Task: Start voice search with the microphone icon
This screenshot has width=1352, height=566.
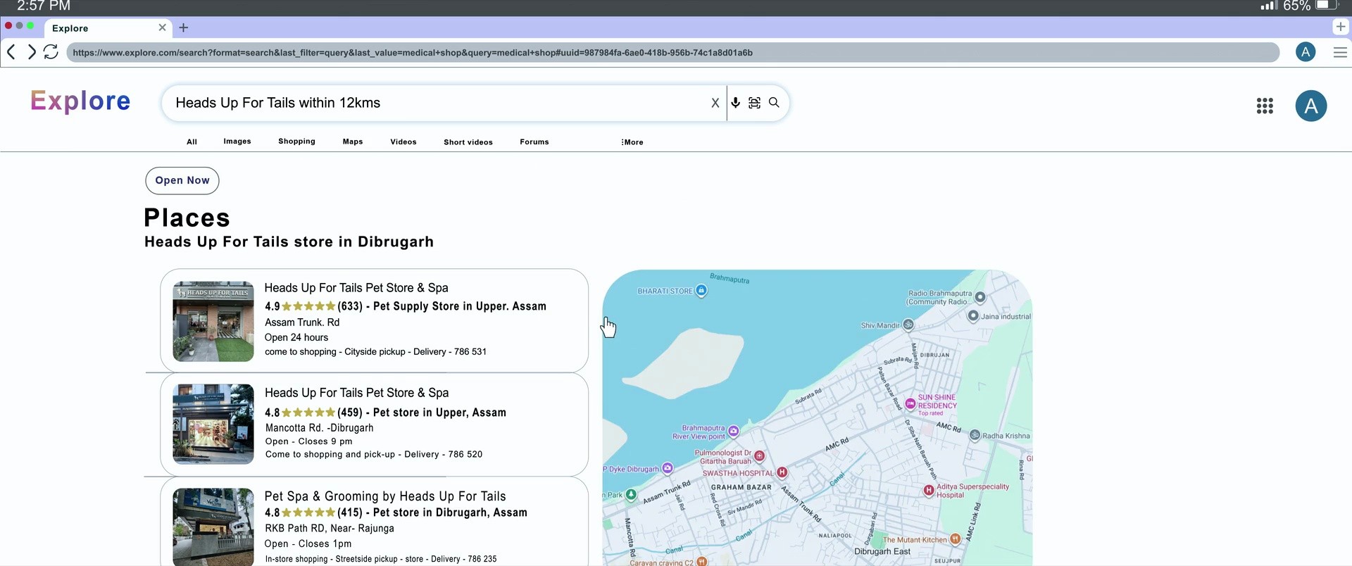Action: tap(736, 103)
